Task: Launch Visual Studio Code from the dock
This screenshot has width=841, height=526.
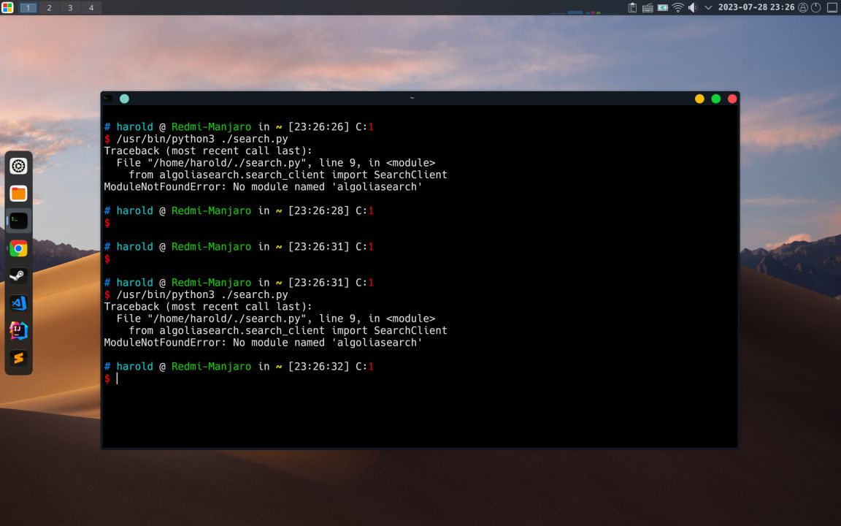Action: click(x=18, y=303)
